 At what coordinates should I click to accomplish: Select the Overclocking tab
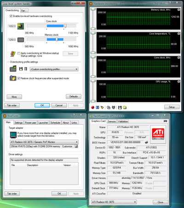tap(12, 10)
